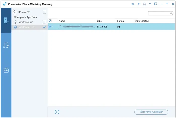
Task: Uncheck row 1 file checkbox
Action: point(50,27)
